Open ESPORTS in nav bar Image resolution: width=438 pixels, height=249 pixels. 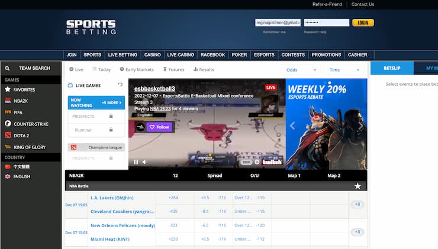(264, 55)
